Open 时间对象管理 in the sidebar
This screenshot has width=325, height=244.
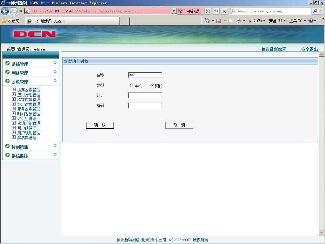pyautogui.click(x=29, y=114)
